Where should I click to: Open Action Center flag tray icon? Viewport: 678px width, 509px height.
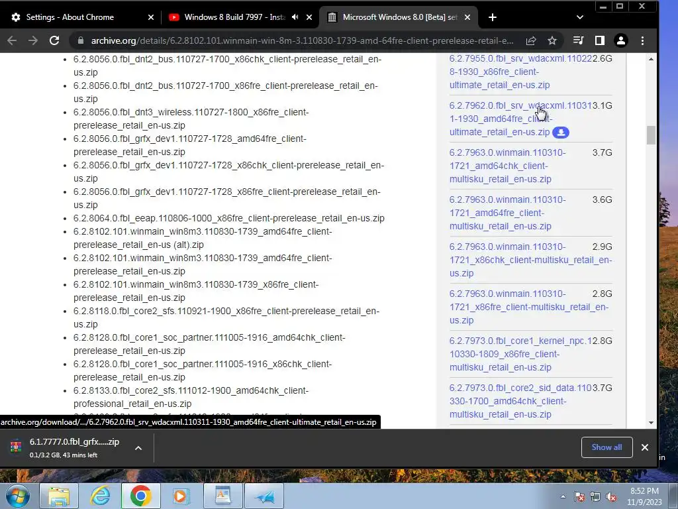click(579, 496)
